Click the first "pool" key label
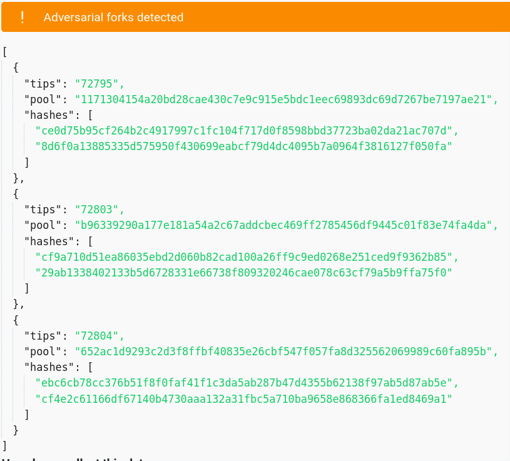 [43, 99]
